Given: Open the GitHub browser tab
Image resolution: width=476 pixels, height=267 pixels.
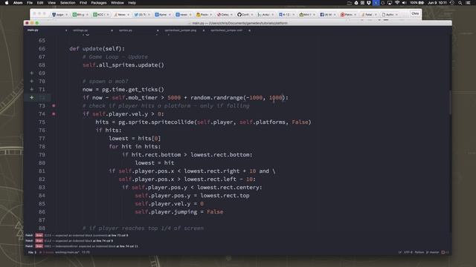Looking at the screenshot, I should pos(245,15).
